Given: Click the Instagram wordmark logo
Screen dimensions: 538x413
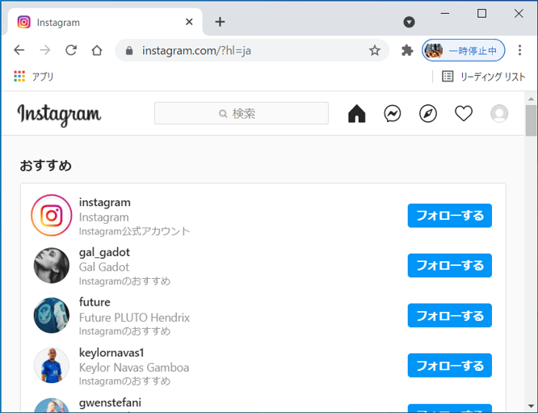Looking at the screenshot, I should click(x=59, y=114).
